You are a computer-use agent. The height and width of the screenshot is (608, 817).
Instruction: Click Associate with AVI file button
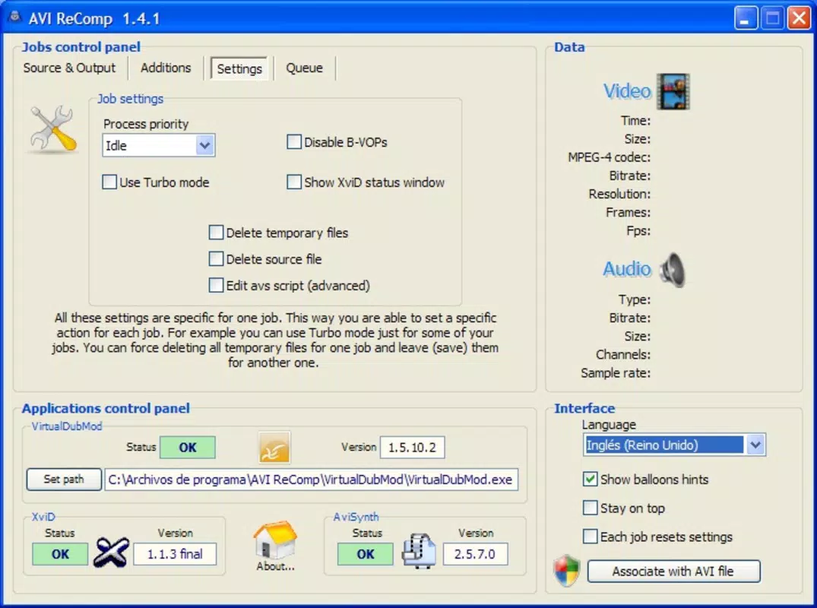pyautogui.click(x=673, y=571)
